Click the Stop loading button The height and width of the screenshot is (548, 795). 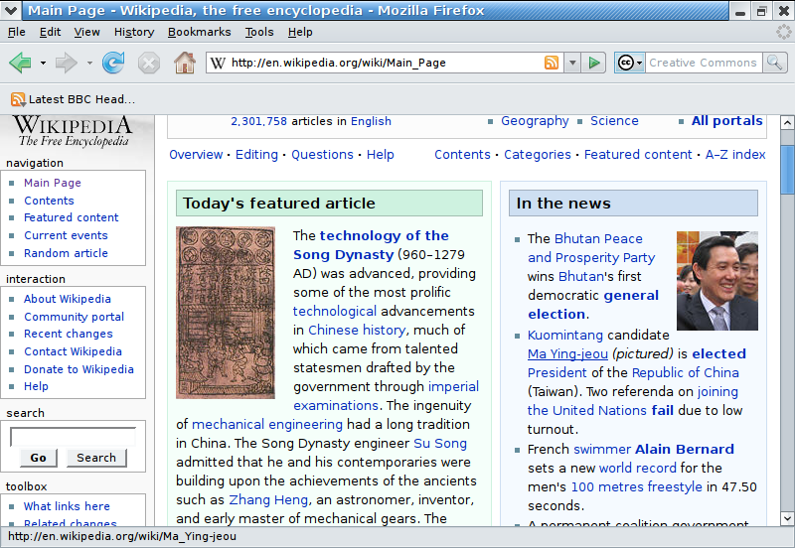pyautogui.click(x=148, y=63)
